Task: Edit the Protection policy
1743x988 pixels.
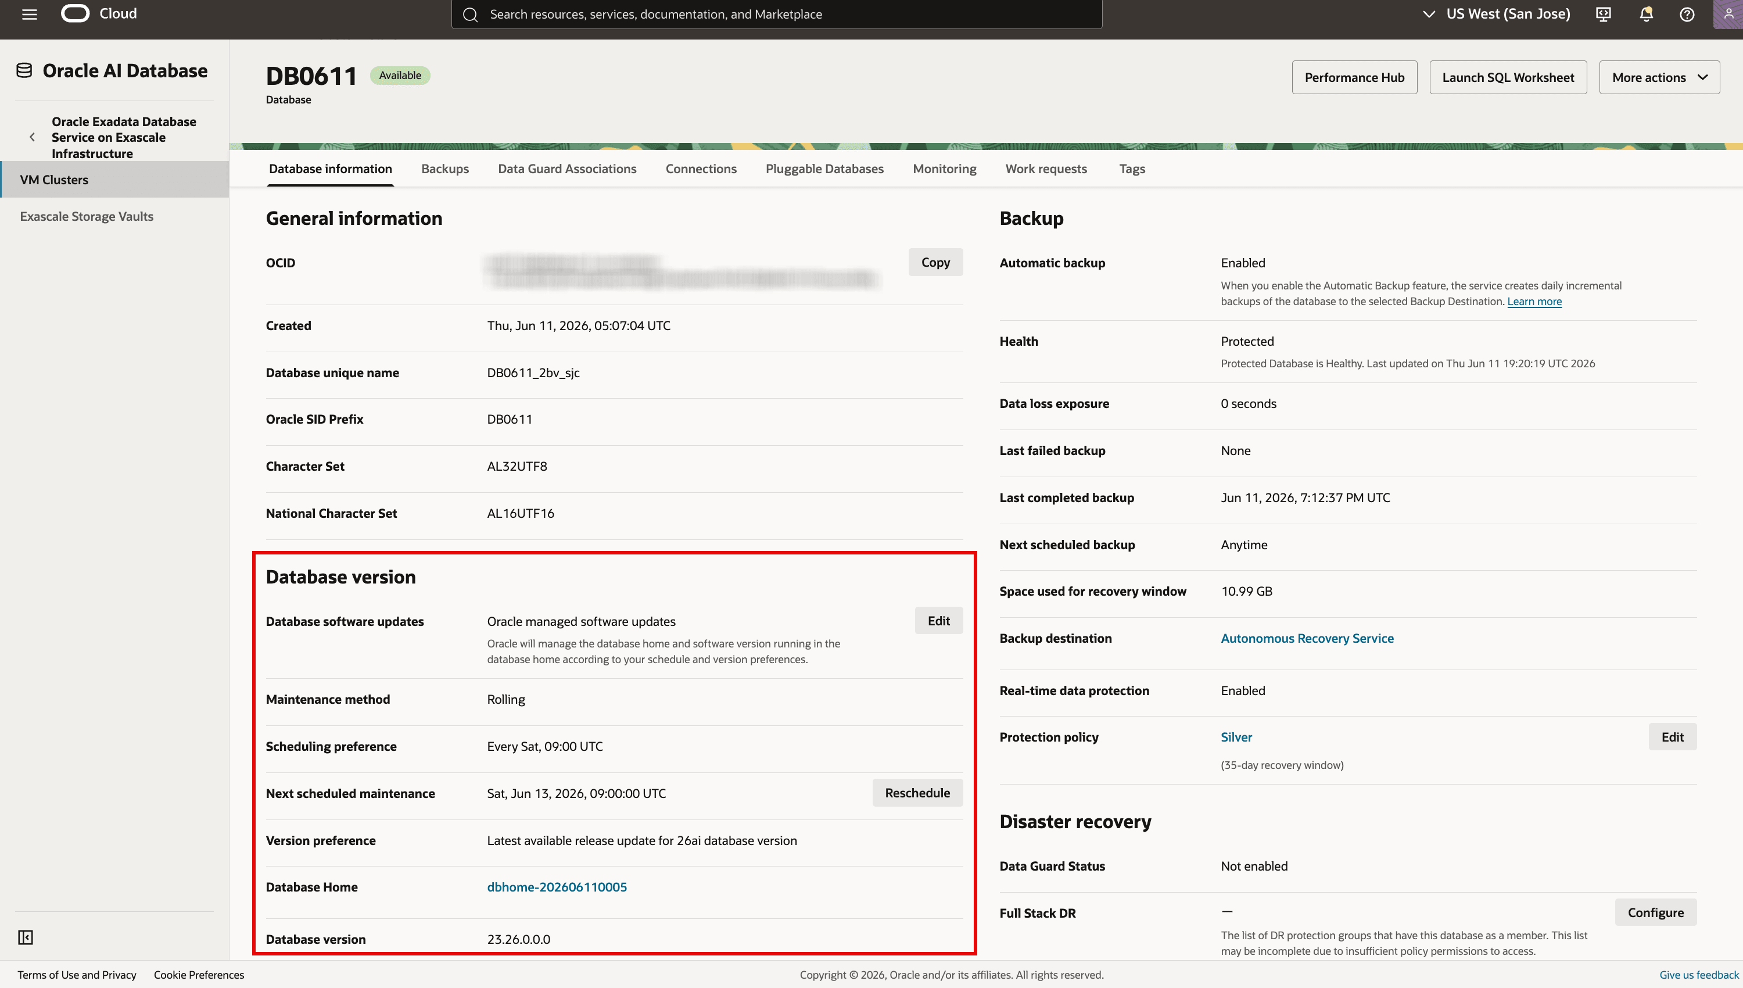Action: [1673, 737]
